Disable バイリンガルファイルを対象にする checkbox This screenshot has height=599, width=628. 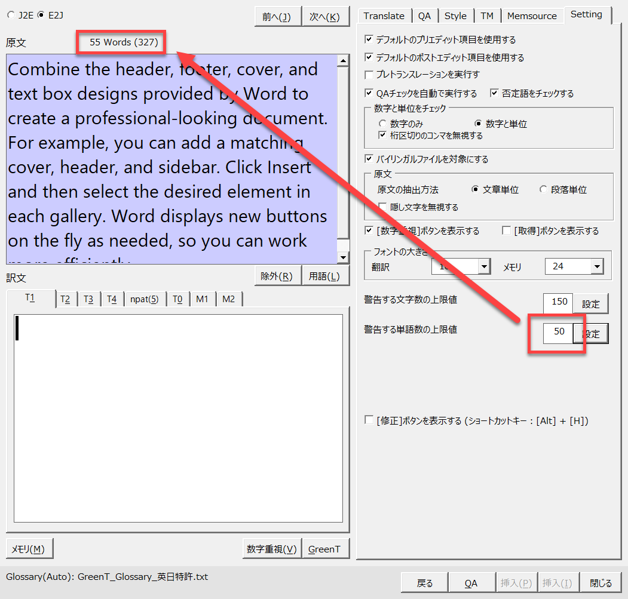(369, 159)
